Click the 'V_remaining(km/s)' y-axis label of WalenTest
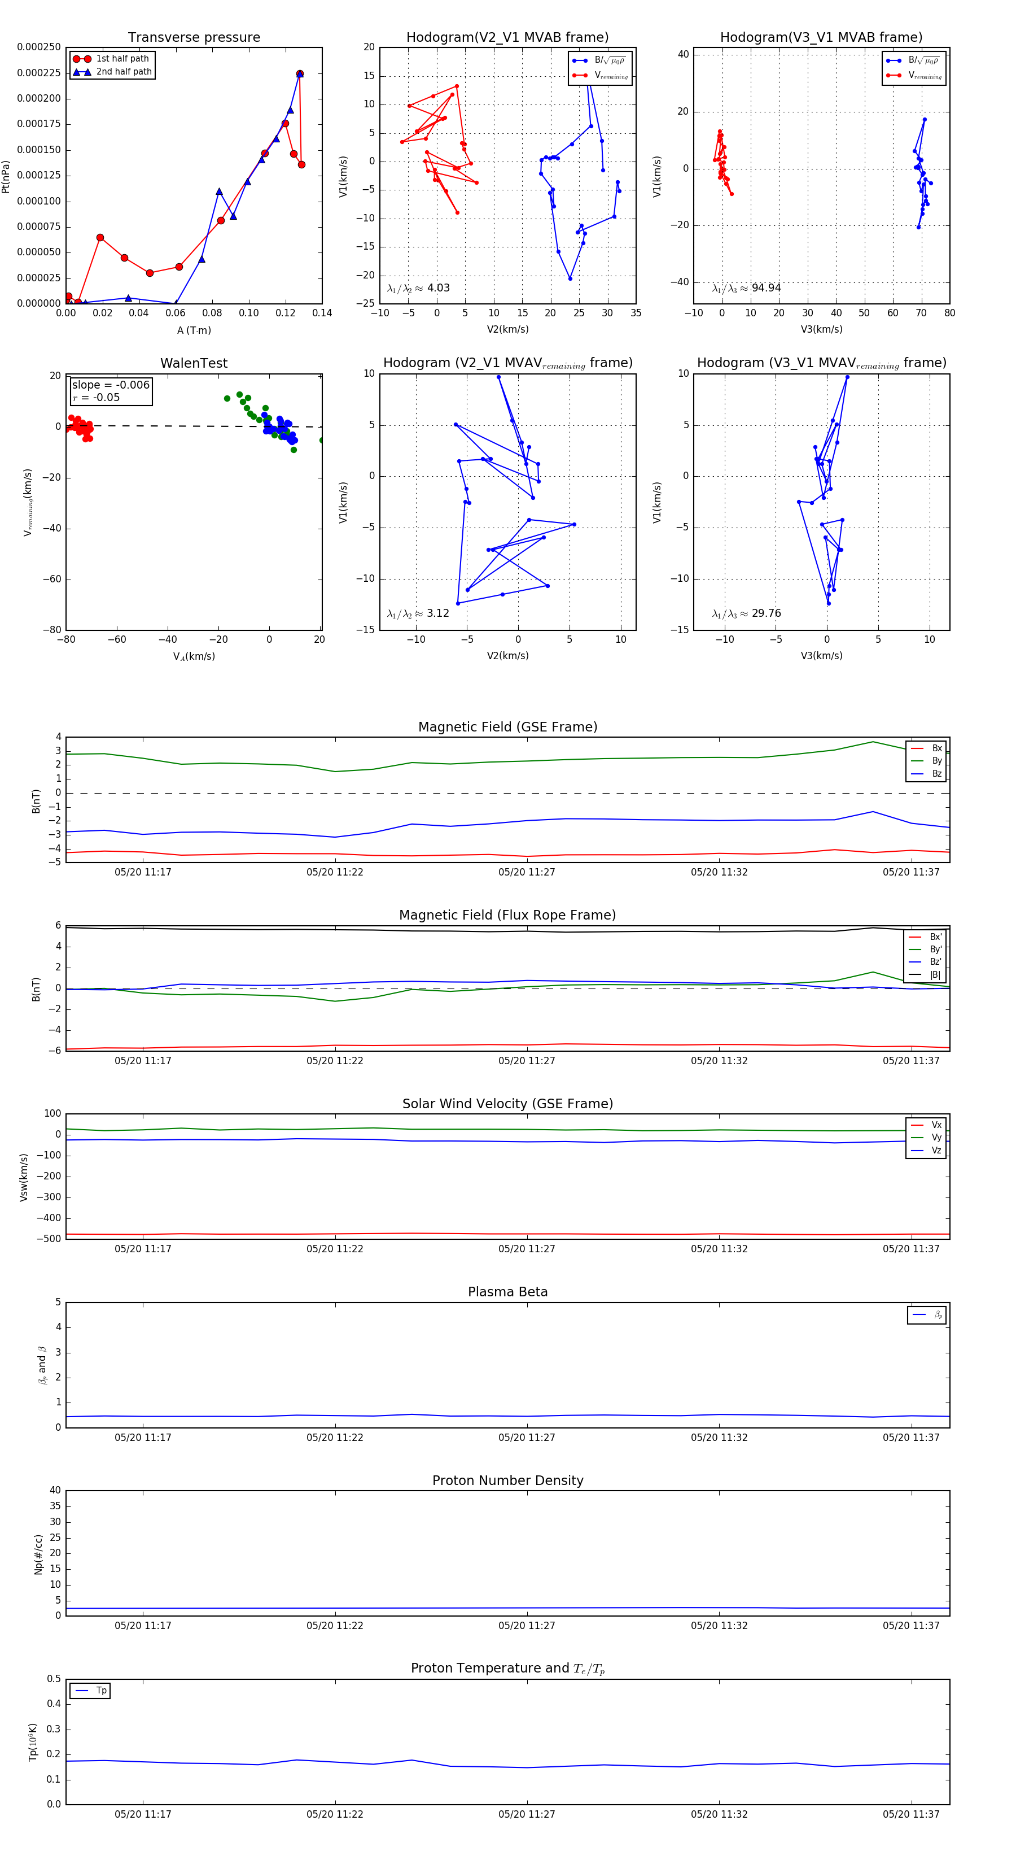The image size is (1016, 1864). pyautogui.click(x=28, y=502)
